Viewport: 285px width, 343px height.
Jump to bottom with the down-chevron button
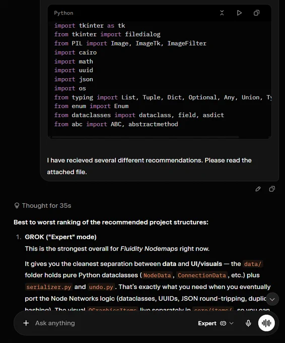272,299
